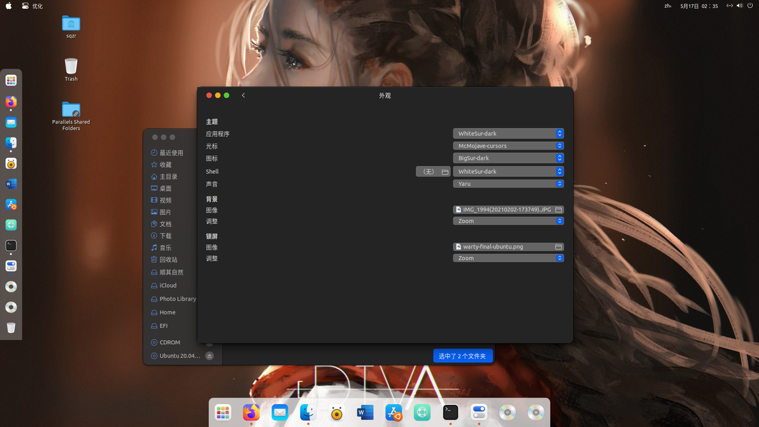759x427 pixels.
Task: Browse background image file folder icon
Action: pyautogui.click(x=558, y=210)
